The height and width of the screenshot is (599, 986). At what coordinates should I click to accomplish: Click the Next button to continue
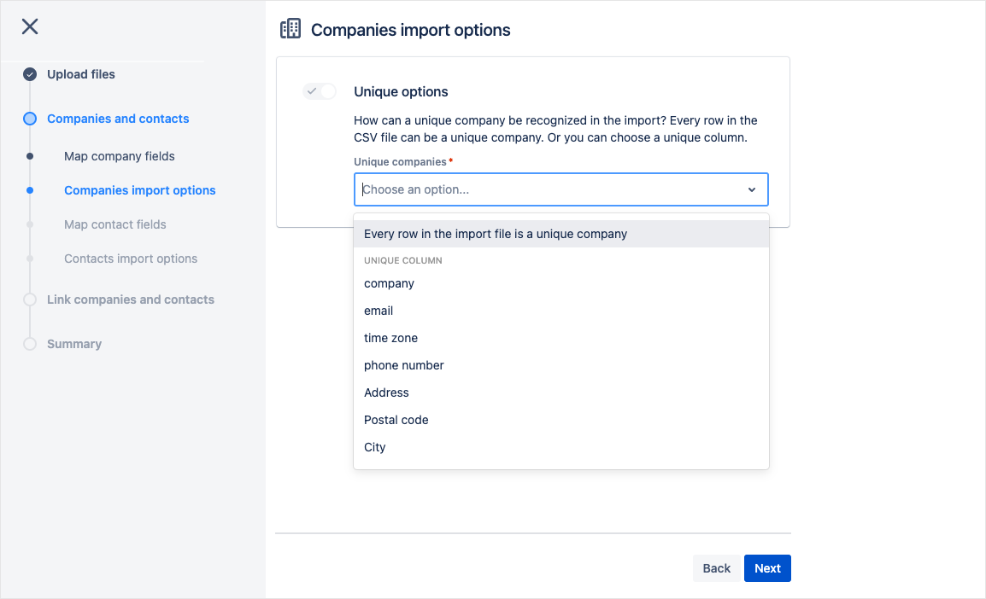point(767,568)
